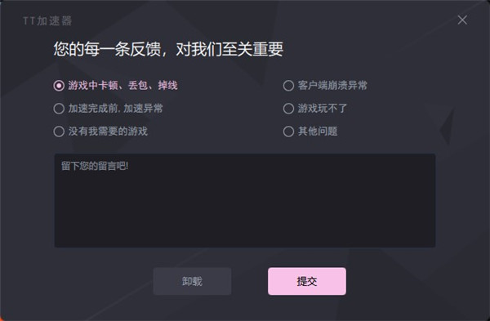Click the 游戏中卡顿、丢包、掉线 highlighted label
The width and height of the screenshot is (490, 321).
point(122,85)
